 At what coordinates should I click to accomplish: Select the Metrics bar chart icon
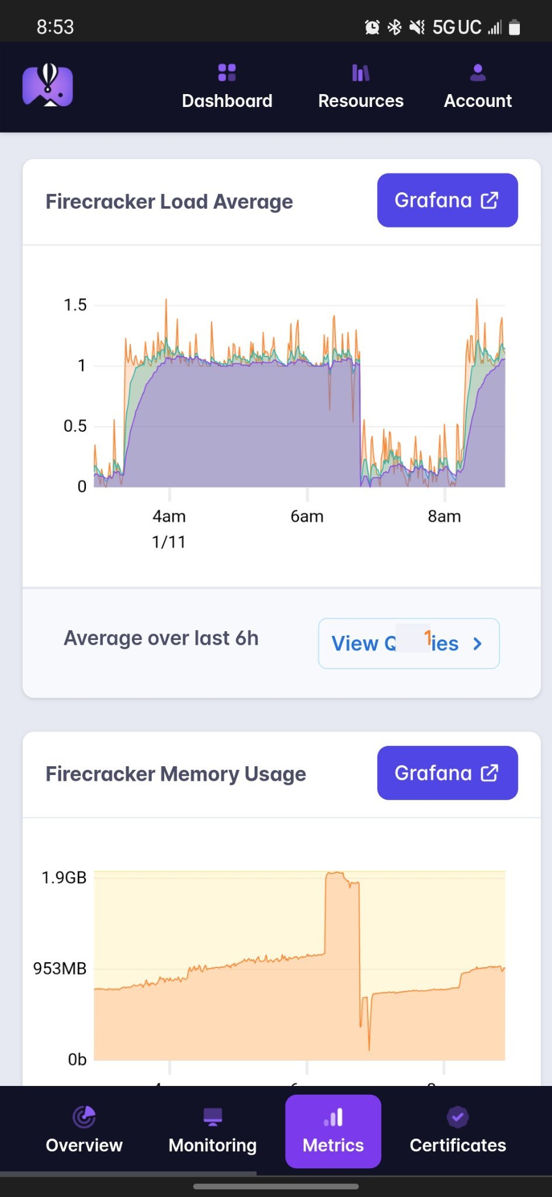(333, 1117)
